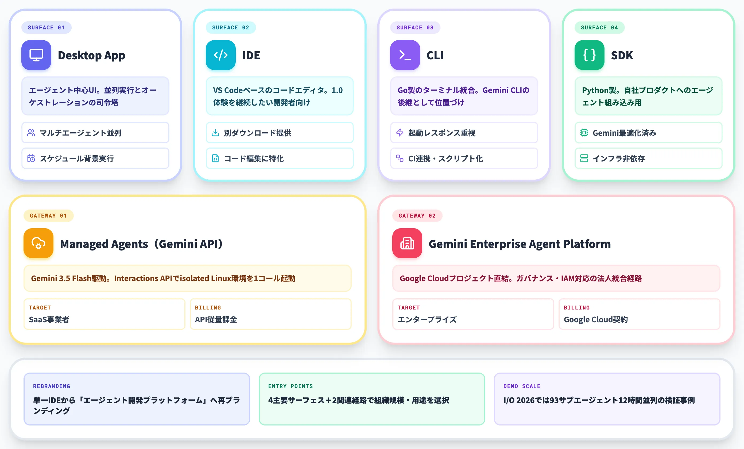Click the コード編集に特化 feature row

(x=280, y=158)
